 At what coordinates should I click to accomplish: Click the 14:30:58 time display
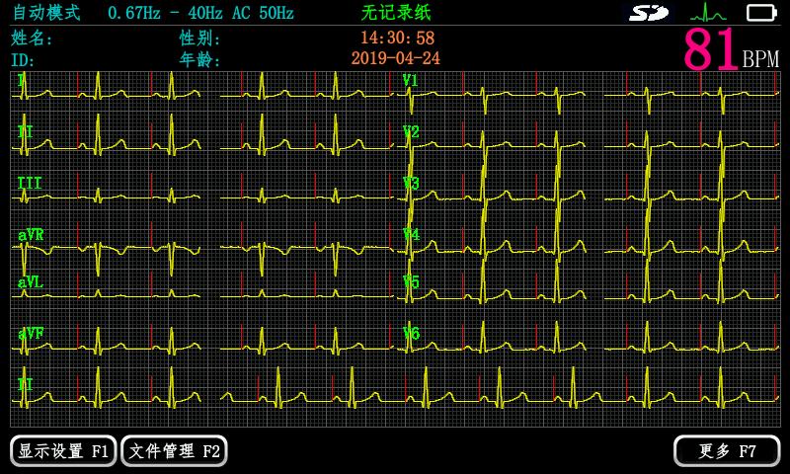(x=396, y=39)
